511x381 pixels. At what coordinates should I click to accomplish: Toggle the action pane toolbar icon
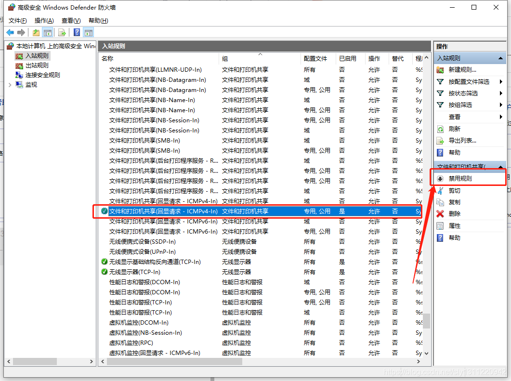88,33
